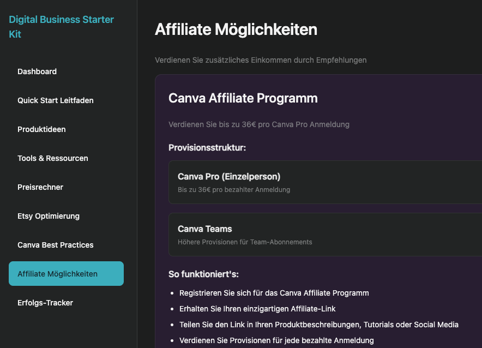482x348 pixels.
Task: Click the So funktioniert's: heading
Action: [203, 274]
